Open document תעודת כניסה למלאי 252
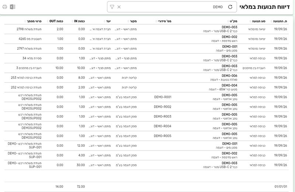 pos(26,88)
